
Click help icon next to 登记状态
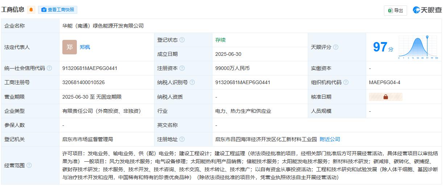pyautogui.click(x=182, y=40)
